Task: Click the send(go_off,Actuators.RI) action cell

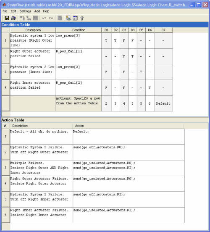Action: click(129, 199)
